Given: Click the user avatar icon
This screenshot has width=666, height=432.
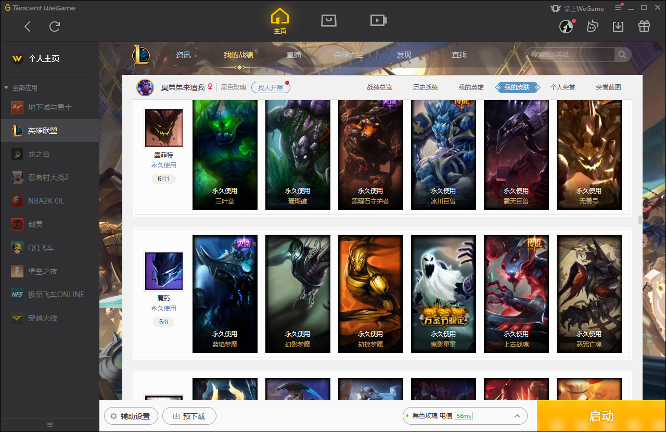Looking at the screenshot, I should (566, 27).
